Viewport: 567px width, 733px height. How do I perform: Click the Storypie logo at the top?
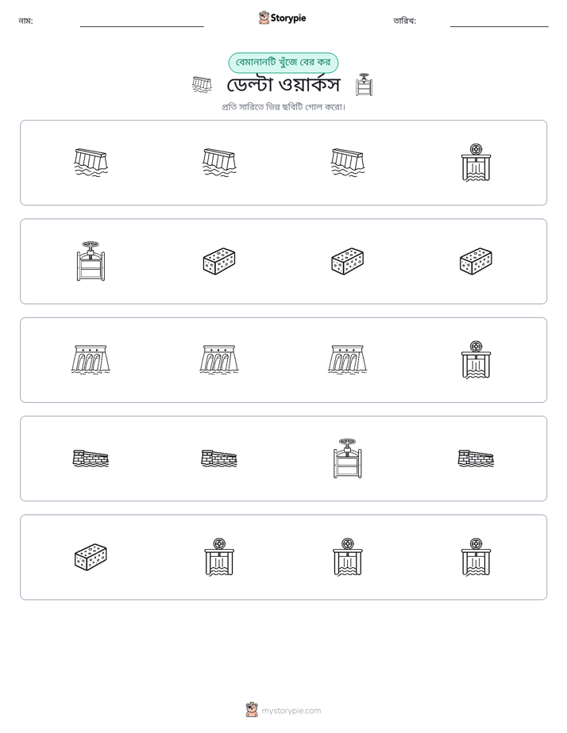click(283, 17)
